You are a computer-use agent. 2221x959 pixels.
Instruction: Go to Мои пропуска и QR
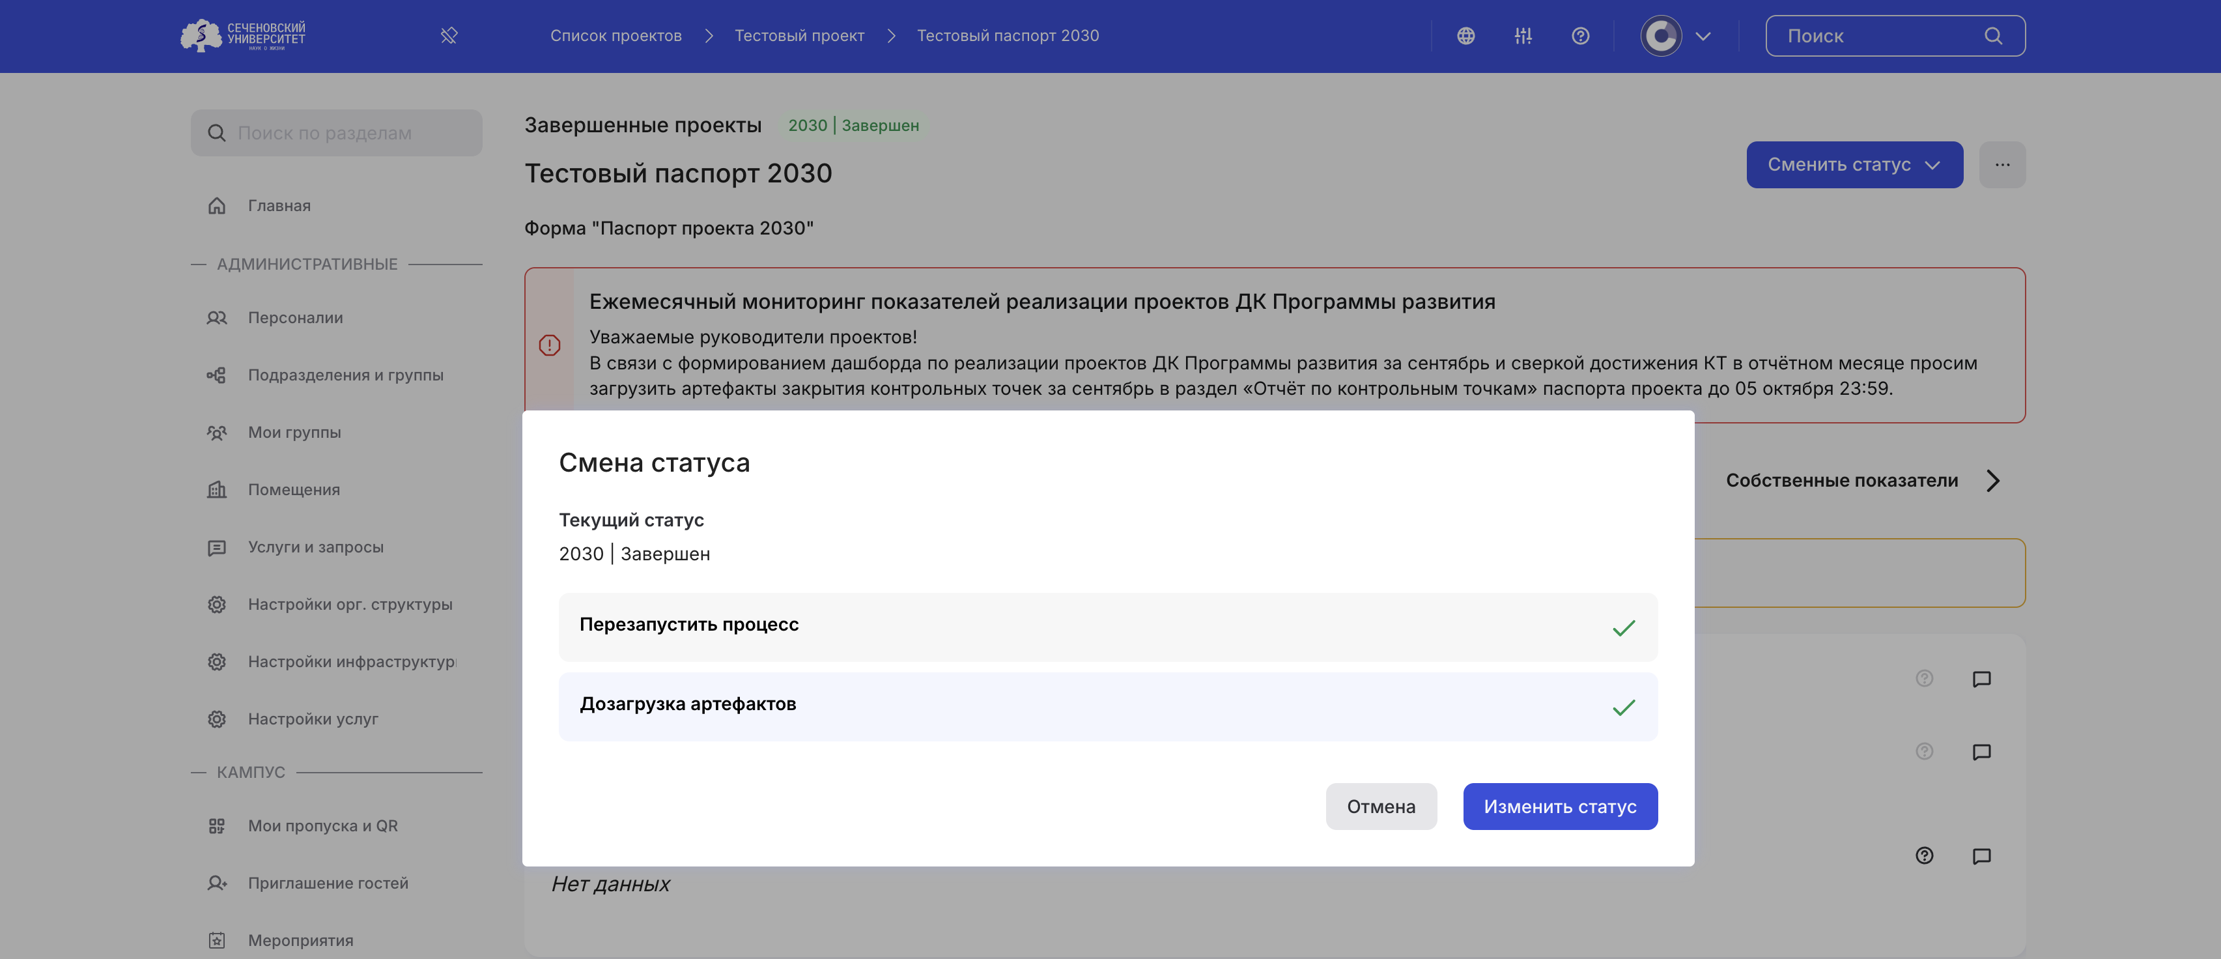322,826
